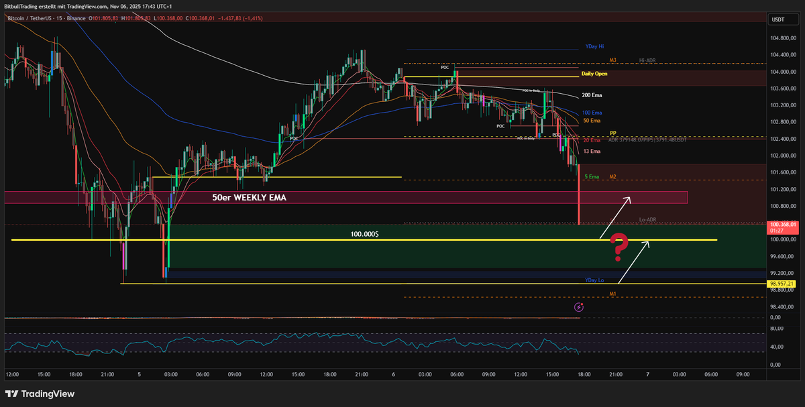This screenshot has width=805, height=407.
Task: Click the M3 pivot label
Action: tap(613, 60)
